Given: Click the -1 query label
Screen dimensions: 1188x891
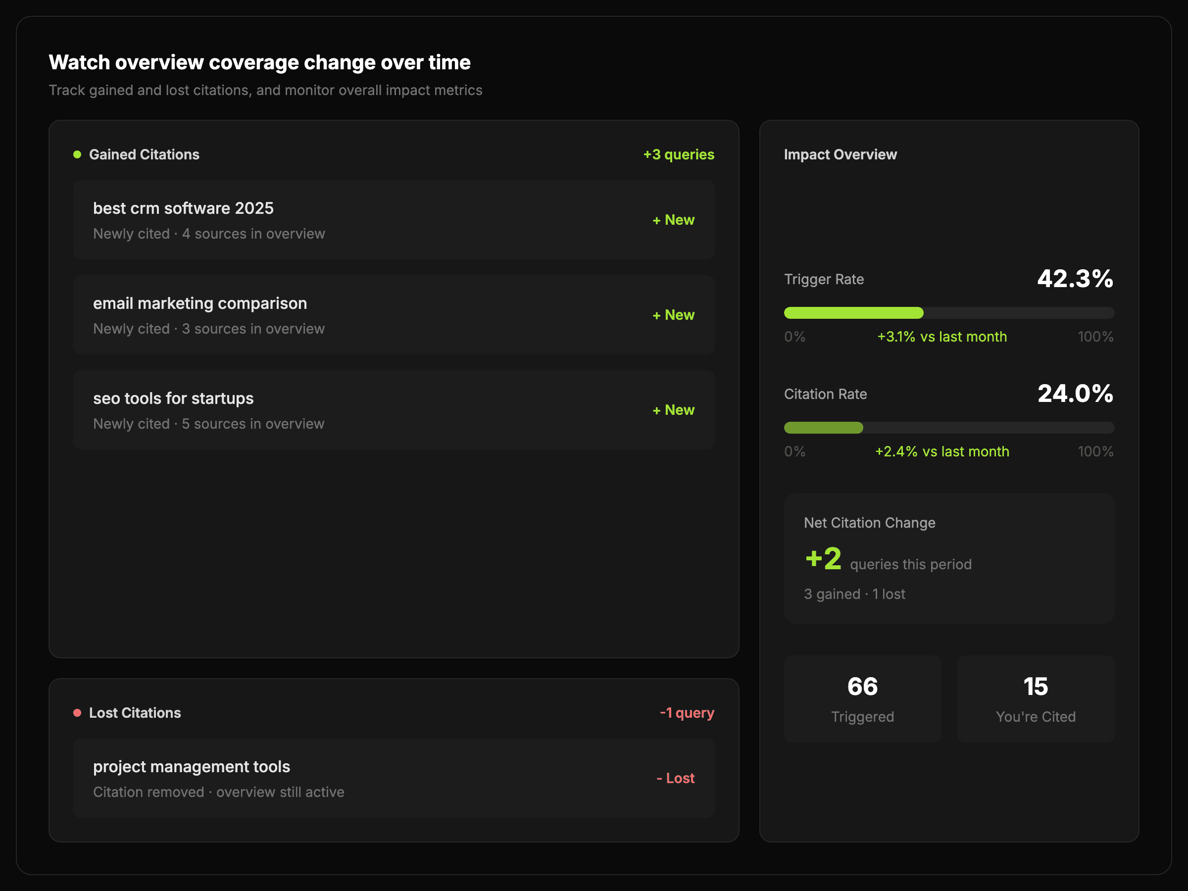Looking at the screenshot, I should [687, 713].
